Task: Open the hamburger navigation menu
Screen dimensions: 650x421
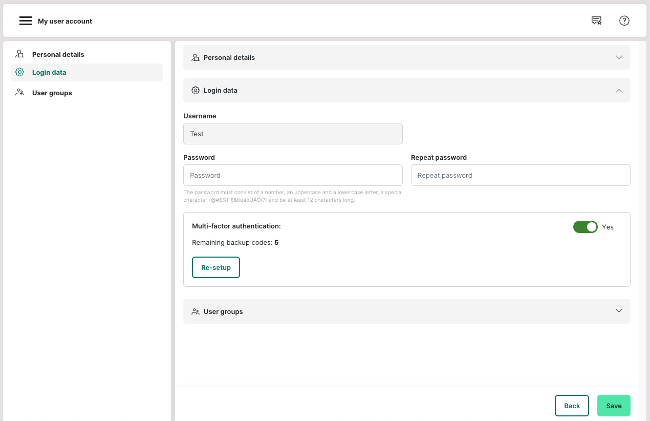Action: 26,21
